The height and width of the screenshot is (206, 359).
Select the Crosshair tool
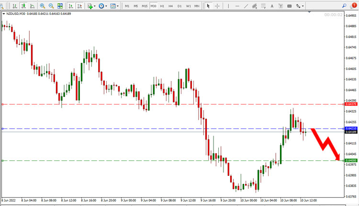[x=217, y=6]
